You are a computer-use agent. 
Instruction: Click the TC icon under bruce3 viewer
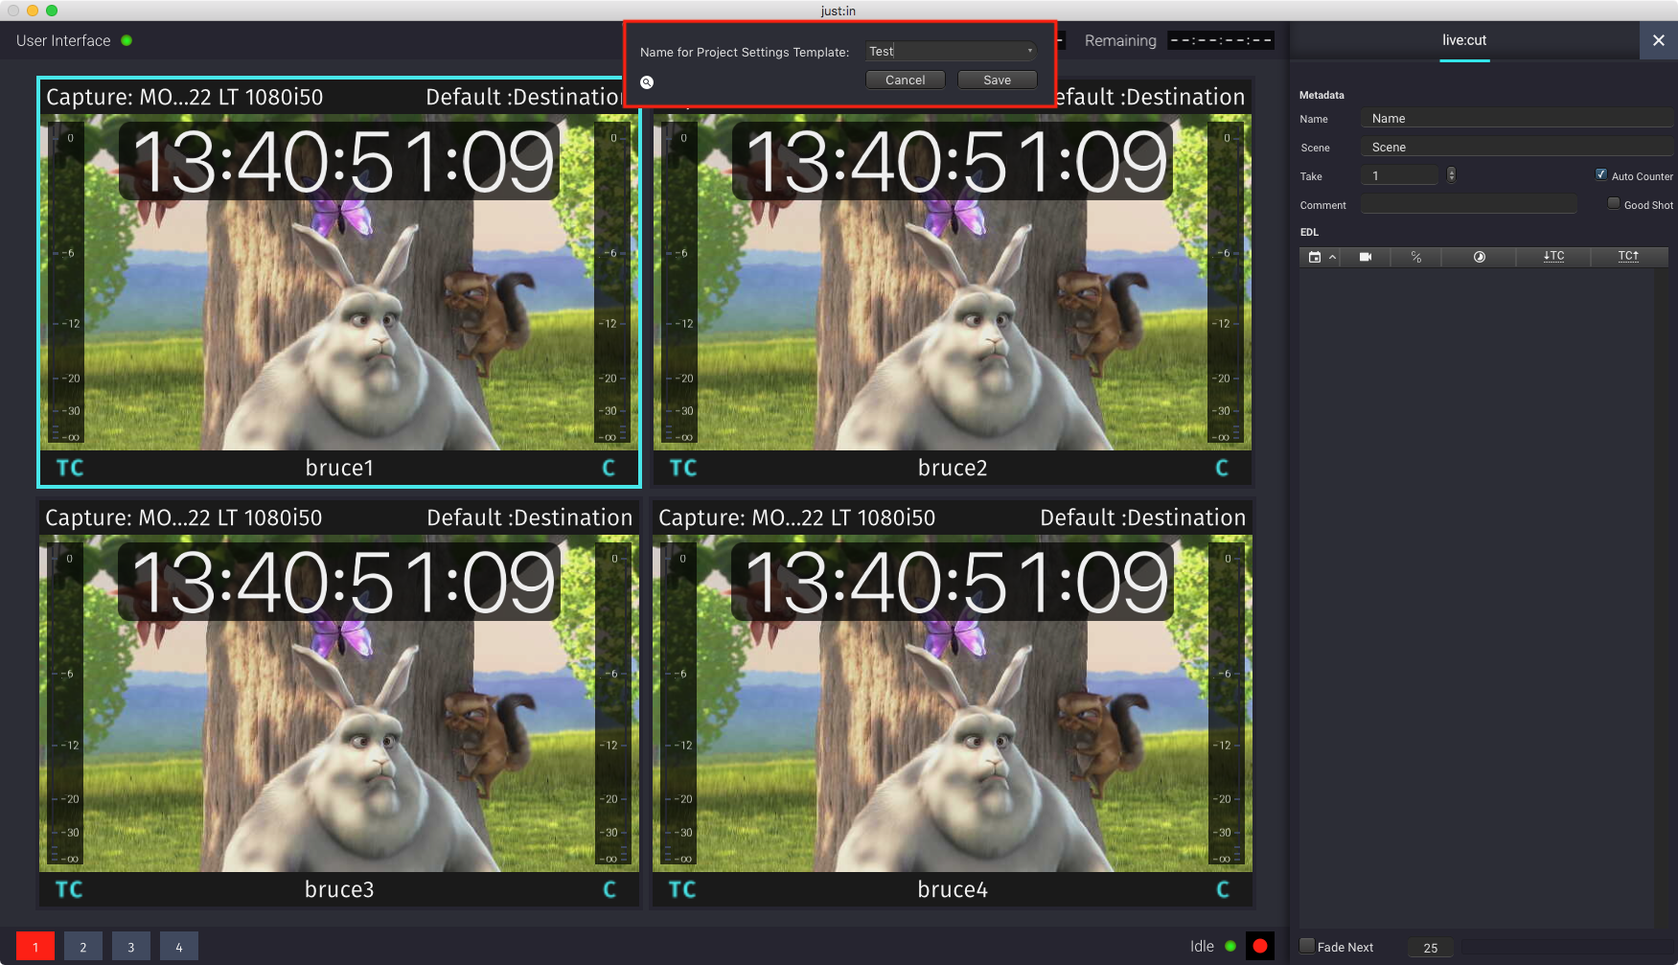(69, 889)
